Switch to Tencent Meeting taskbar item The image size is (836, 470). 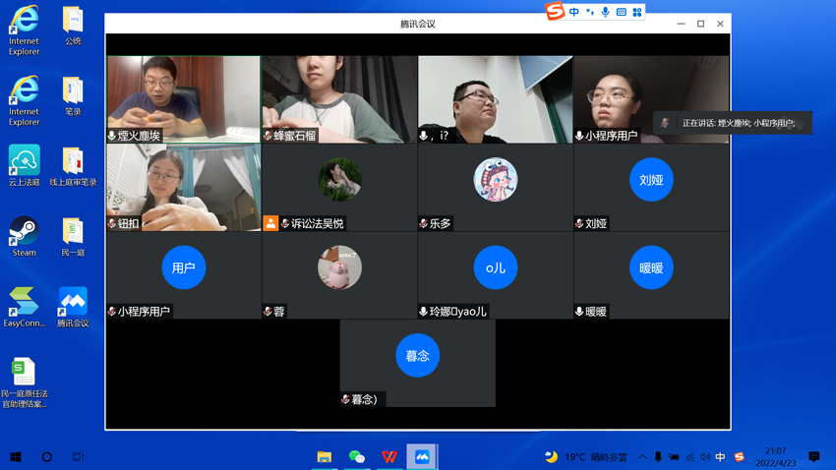[x=422, y=457]
